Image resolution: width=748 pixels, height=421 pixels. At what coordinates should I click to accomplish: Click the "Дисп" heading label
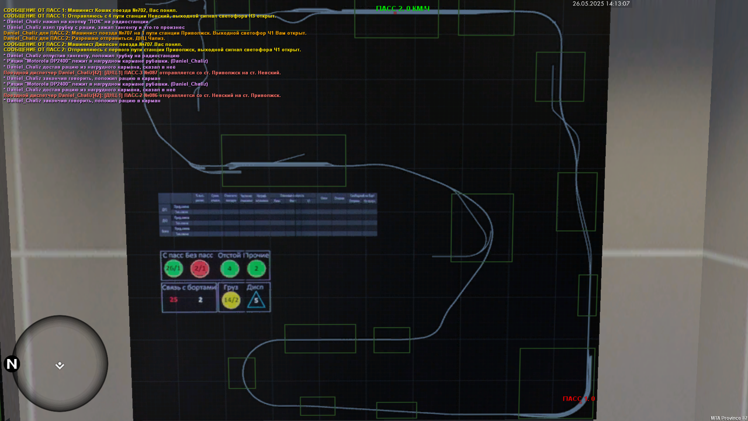255,287
